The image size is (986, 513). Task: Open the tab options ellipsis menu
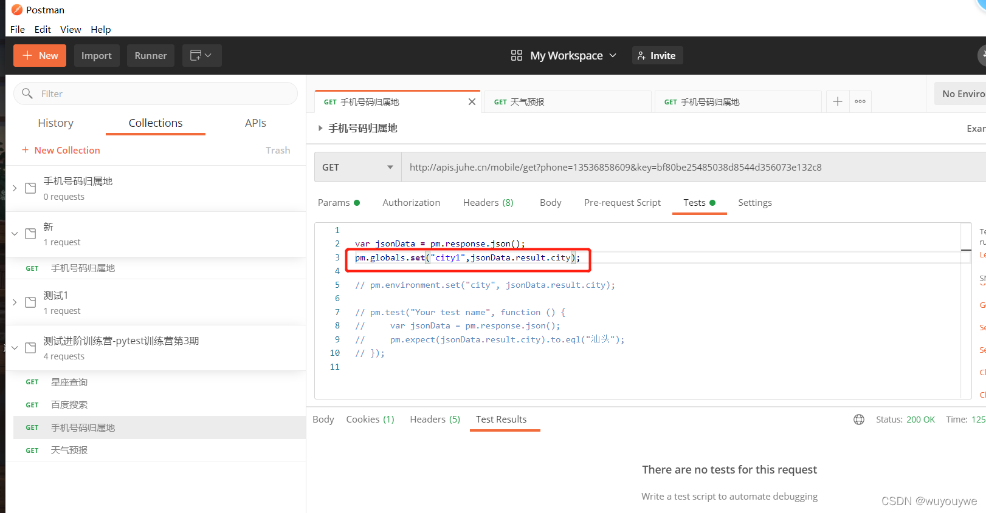point(860,101)
